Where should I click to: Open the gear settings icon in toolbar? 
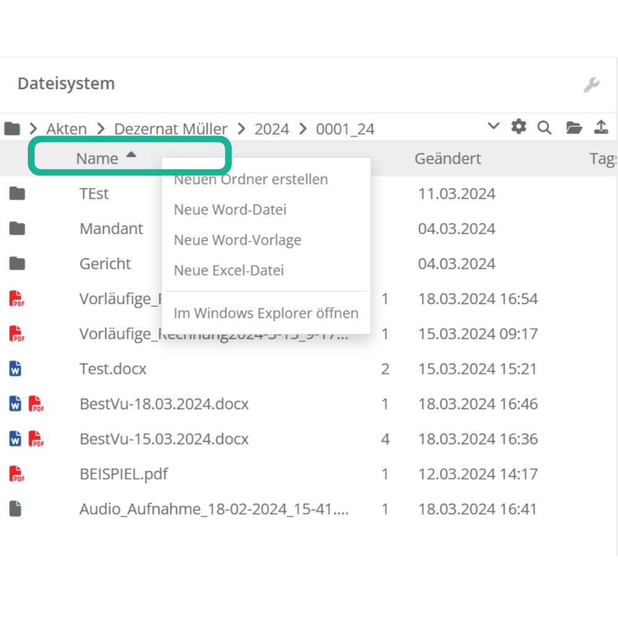519,127
